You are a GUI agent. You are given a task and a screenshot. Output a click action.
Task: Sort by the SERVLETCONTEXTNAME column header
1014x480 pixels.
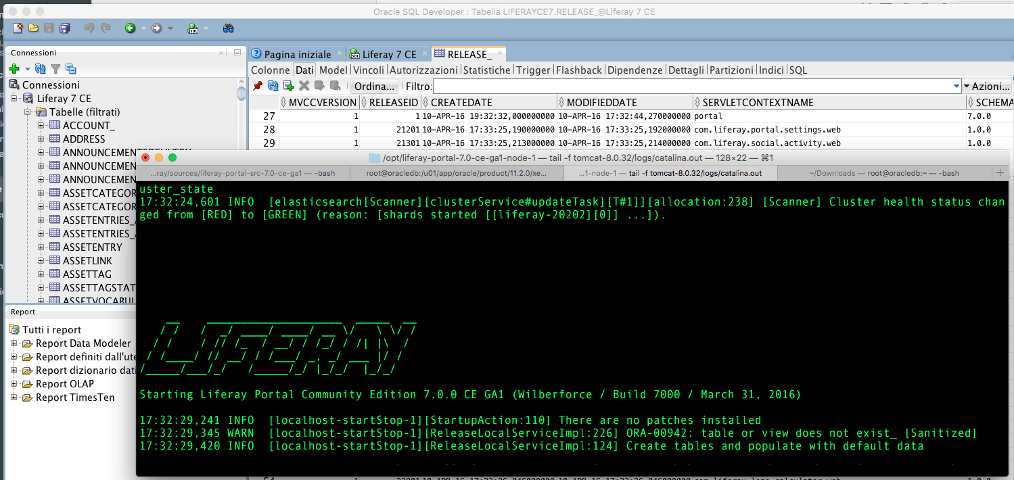pos(829,103)
